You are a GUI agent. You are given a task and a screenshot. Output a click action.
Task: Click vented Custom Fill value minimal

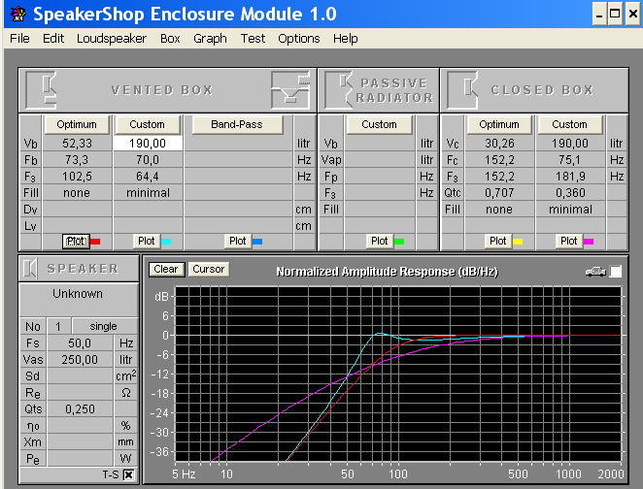click(148, 192)
